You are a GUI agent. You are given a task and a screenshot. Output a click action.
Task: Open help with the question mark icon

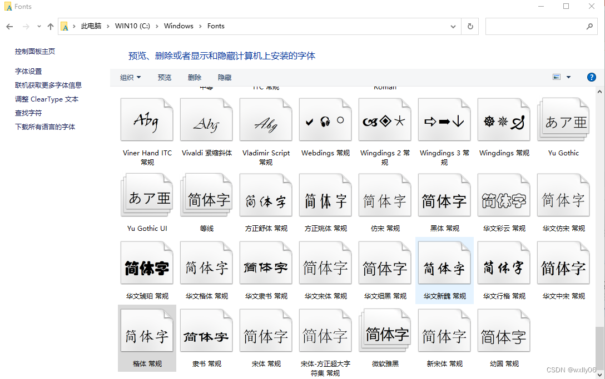coord(591,77)
